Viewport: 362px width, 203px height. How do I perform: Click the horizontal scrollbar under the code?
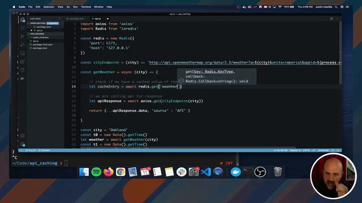180,148
